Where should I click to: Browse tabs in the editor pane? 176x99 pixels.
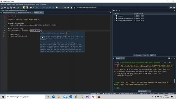1,13
